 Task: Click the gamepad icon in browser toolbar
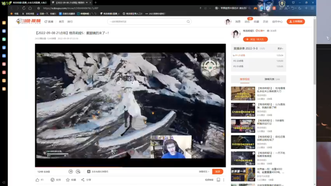pos(255,8)
